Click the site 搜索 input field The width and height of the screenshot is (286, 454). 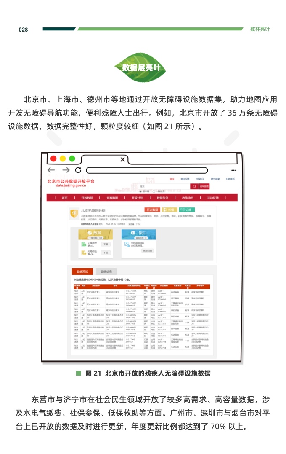tap(164, 186)
